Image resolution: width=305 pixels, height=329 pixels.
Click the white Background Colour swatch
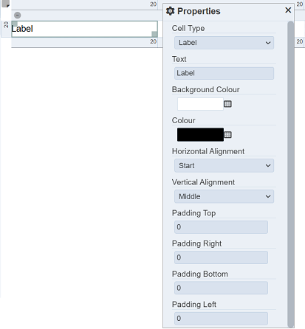click(x=200, y=104)
